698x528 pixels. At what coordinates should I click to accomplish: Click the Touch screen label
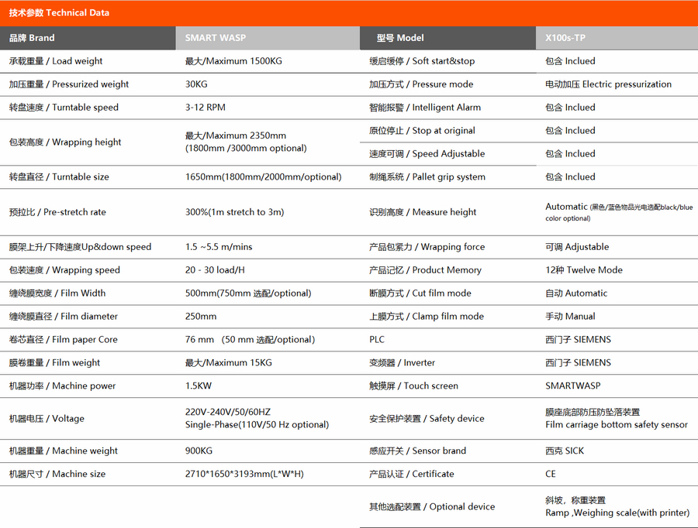[413, 386]
